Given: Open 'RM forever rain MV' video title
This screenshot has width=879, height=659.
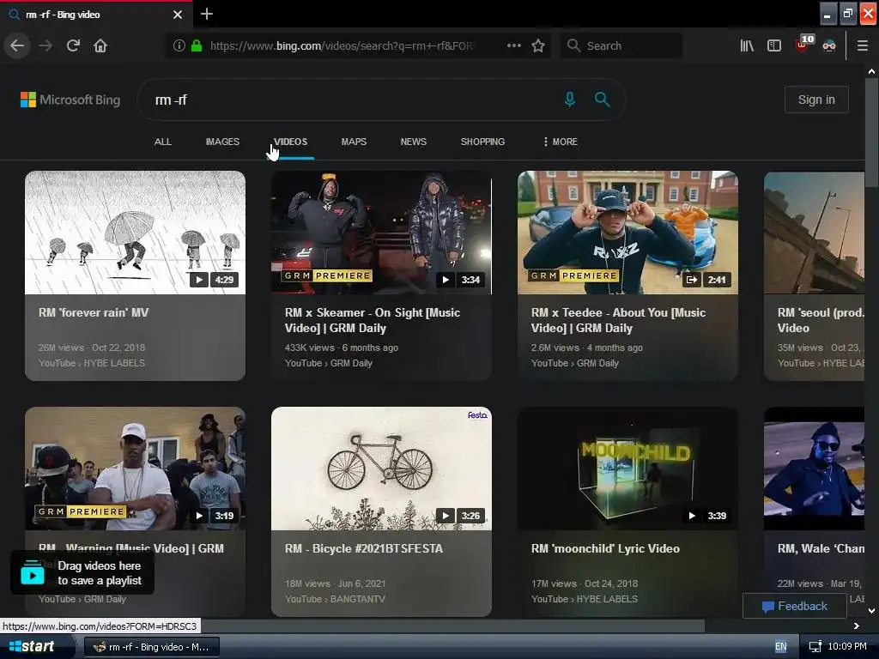Looking at the screenshot, I should click(94, 312).
